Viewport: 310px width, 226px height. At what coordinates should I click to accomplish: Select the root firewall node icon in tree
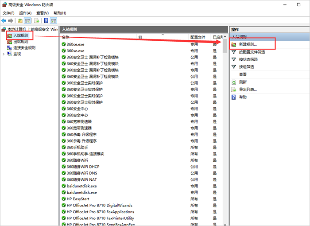[x=4, y=29]
